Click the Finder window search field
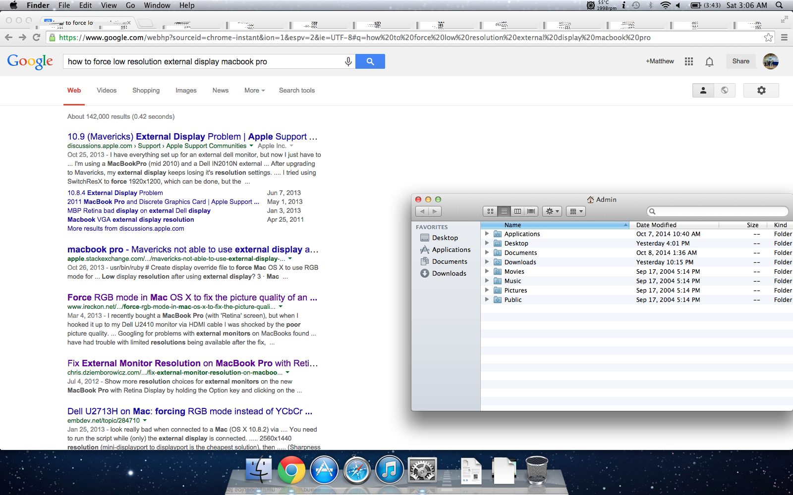The image size is (793, 495). [x=718, y=211]
